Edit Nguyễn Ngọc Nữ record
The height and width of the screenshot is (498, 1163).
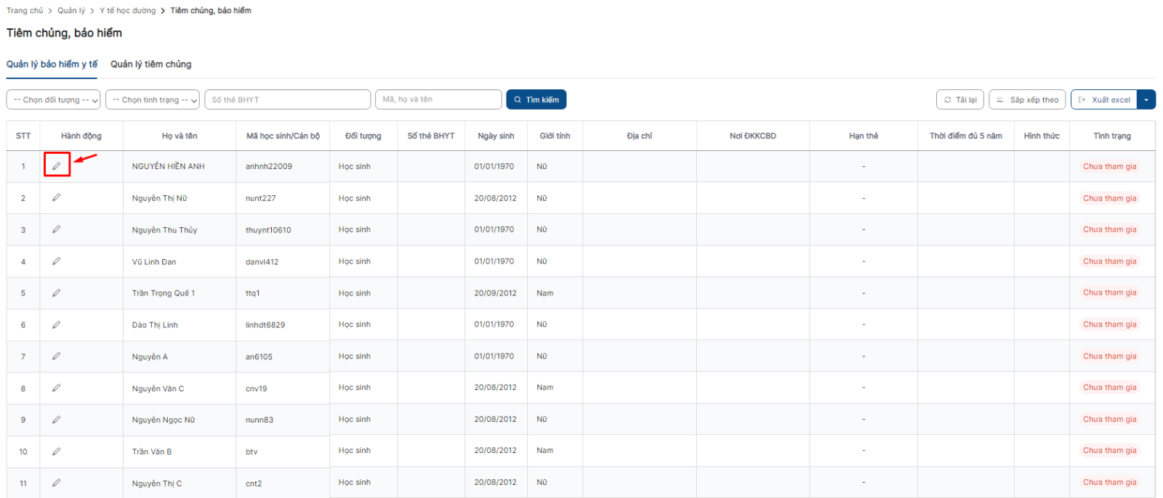tap(57, 420)
